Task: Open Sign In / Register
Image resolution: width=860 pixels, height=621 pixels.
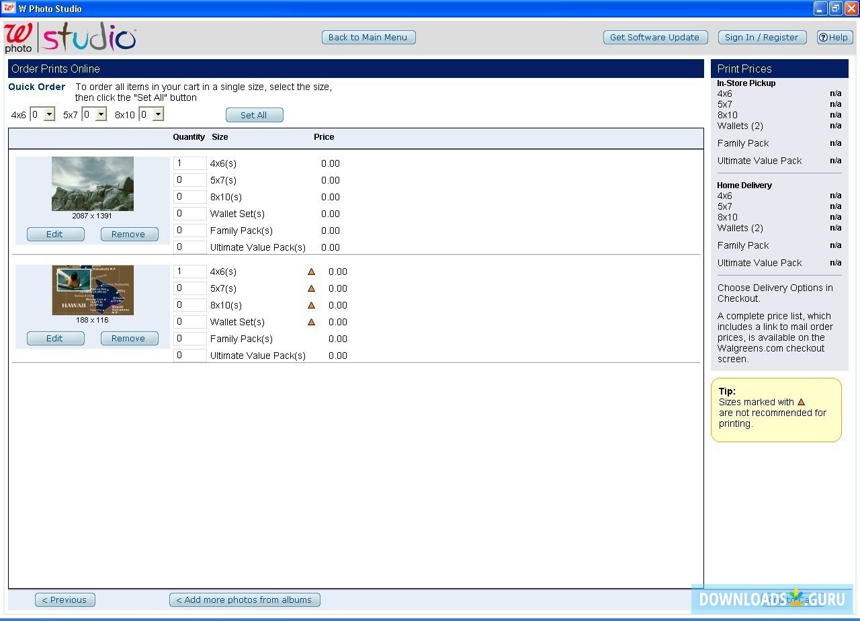Action: (761, 38)
